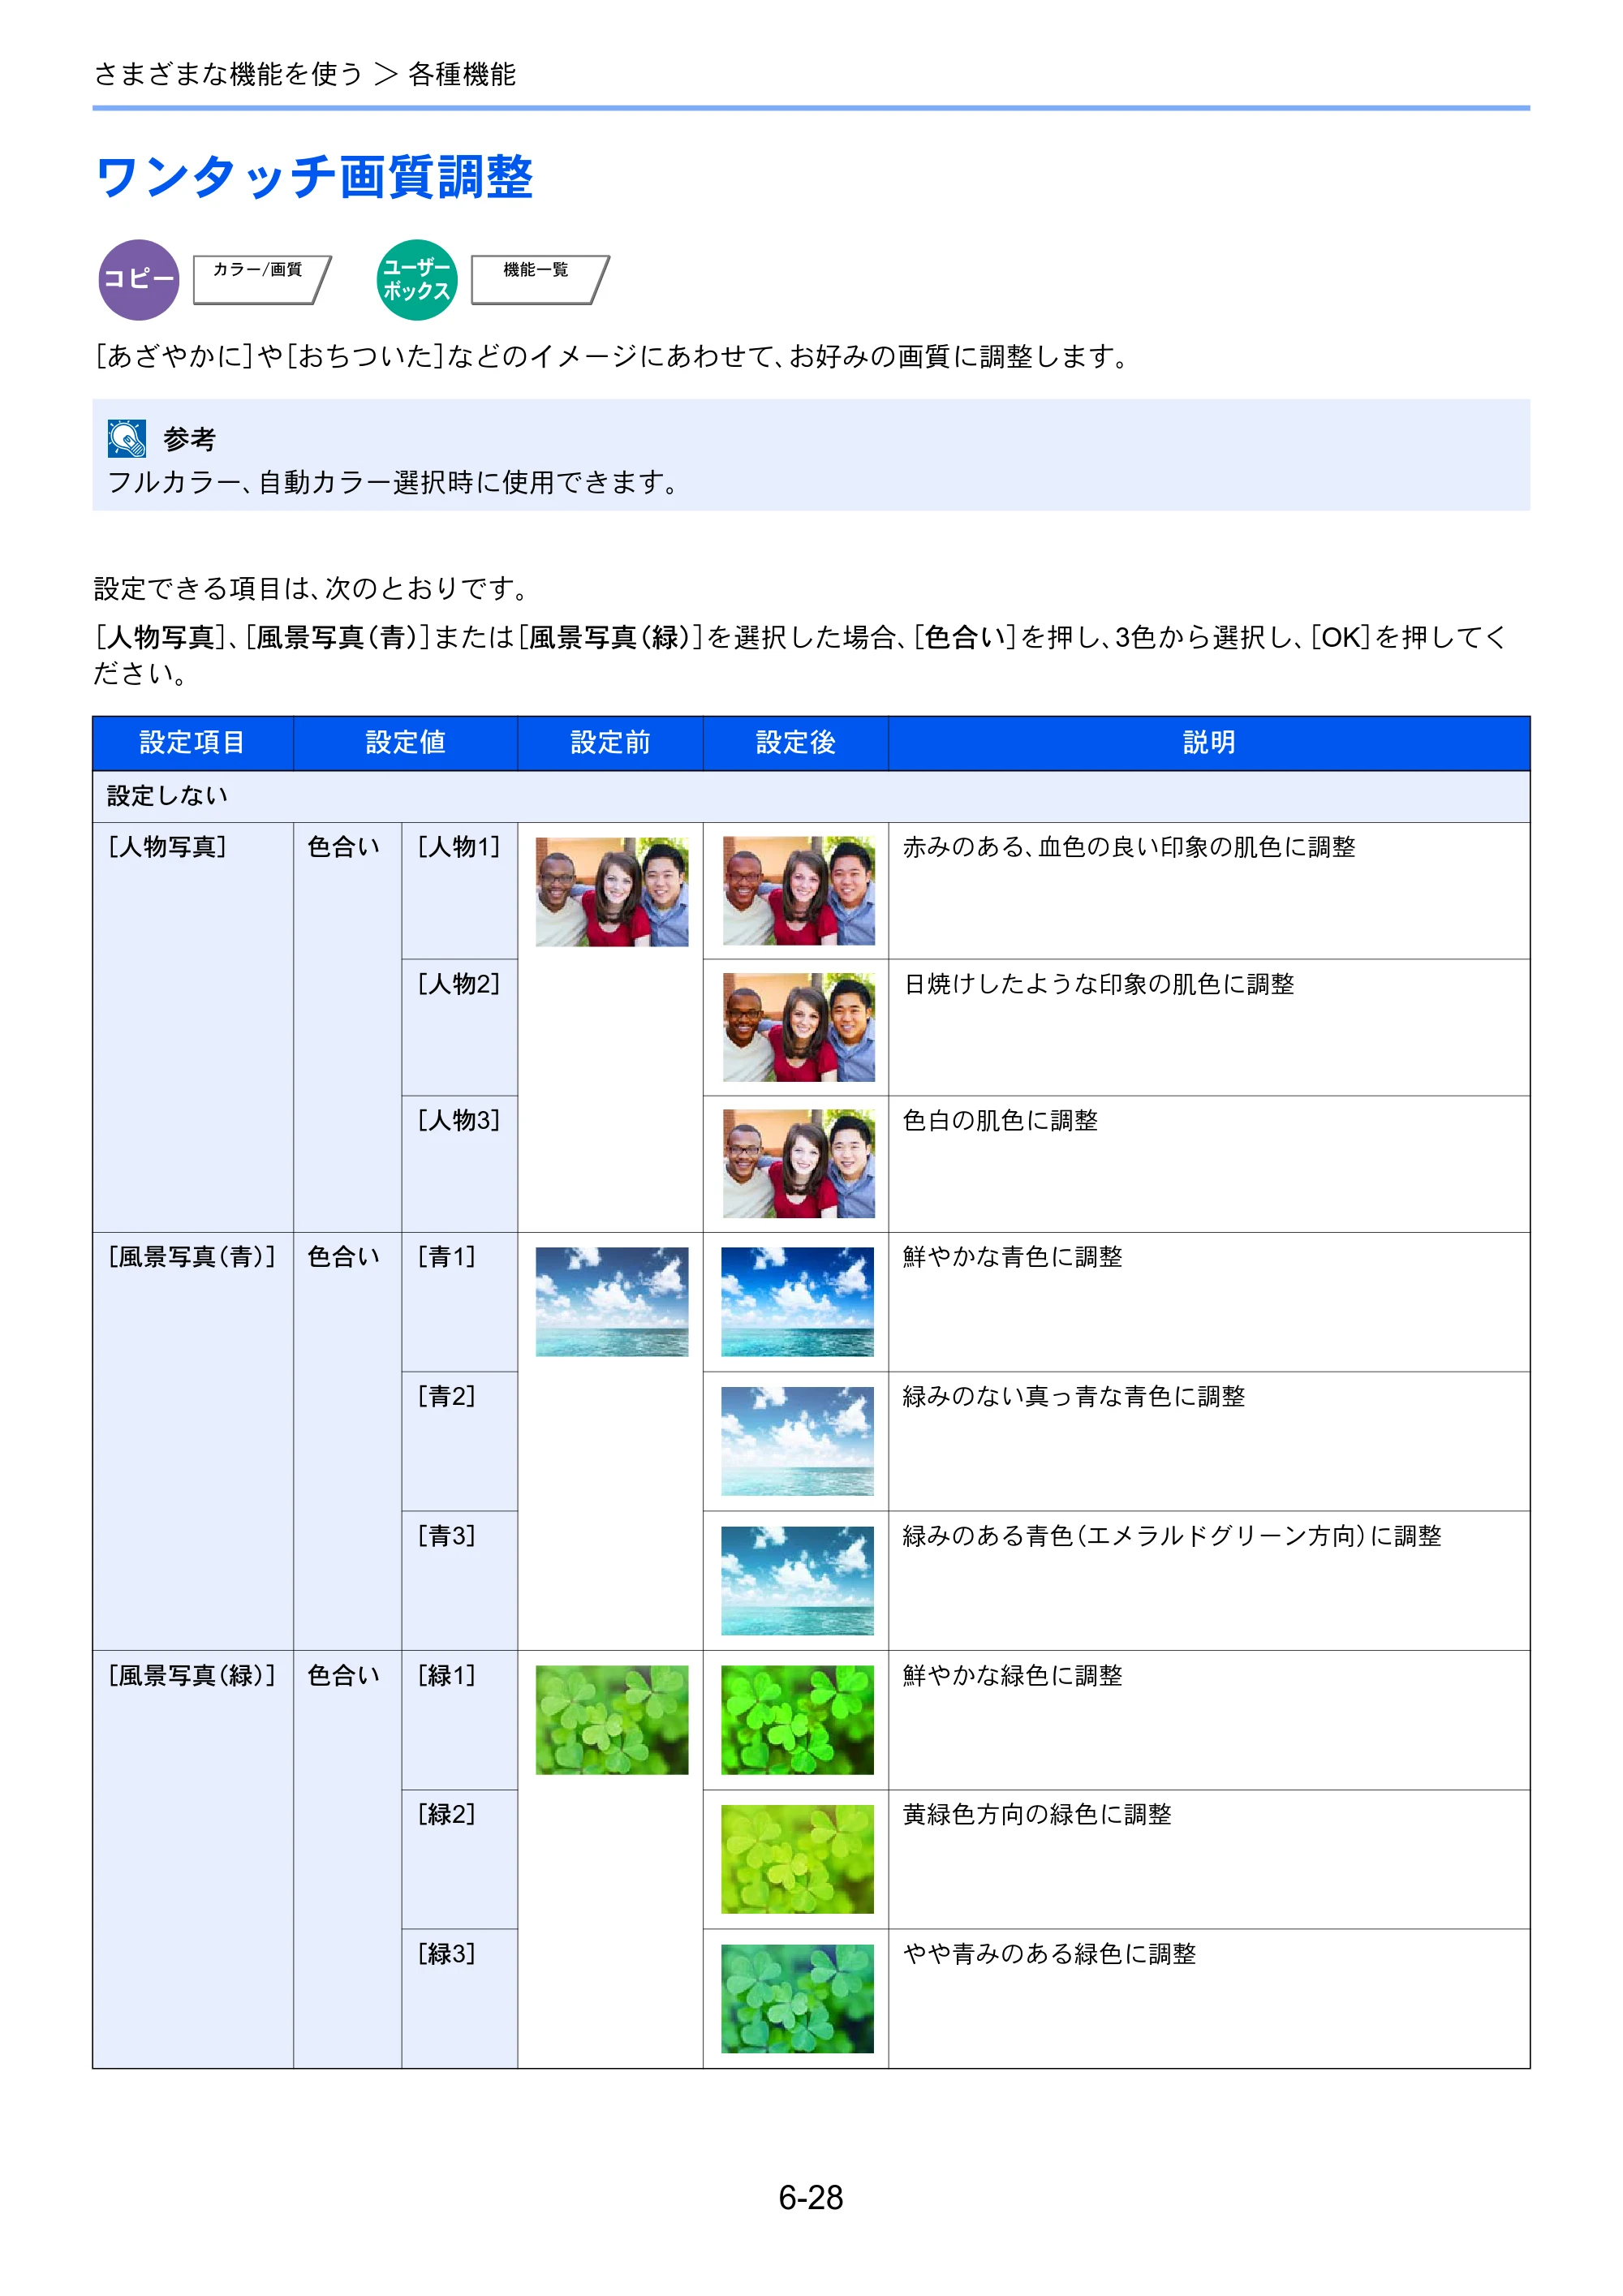Click the purple コピー circle icon
Viewport: 1623px width, 2296px height.
tap(139, 280)
